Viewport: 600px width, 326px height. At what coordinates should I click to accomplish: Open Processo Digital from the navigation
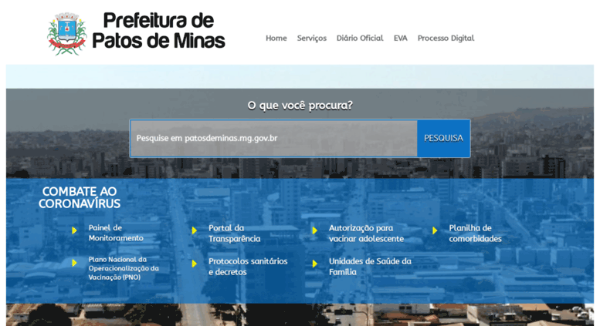446,39
